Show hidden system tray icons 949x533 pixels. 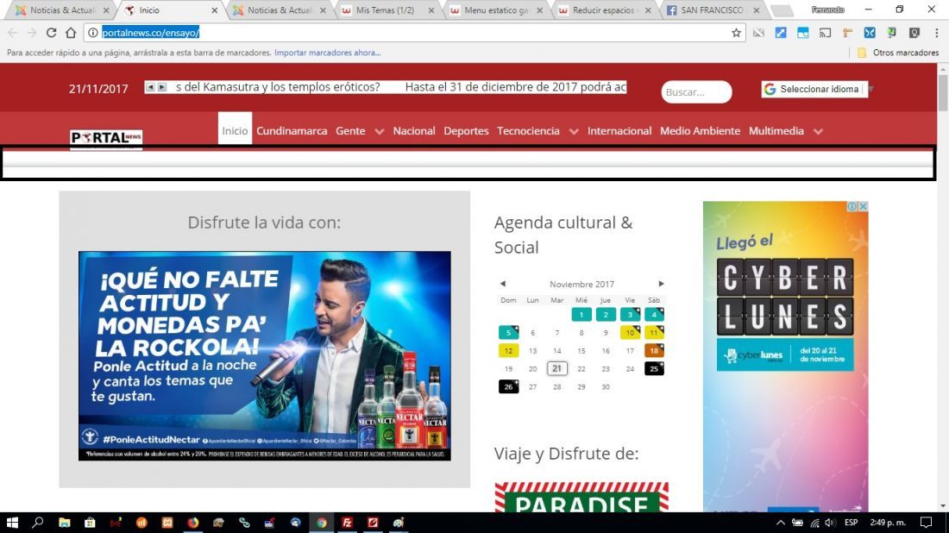(780, 523)
